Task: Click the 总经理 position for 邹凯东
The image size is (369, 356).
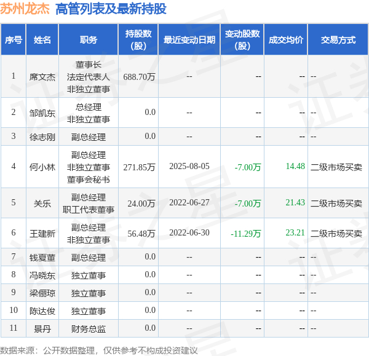Action: coord(89,107)
